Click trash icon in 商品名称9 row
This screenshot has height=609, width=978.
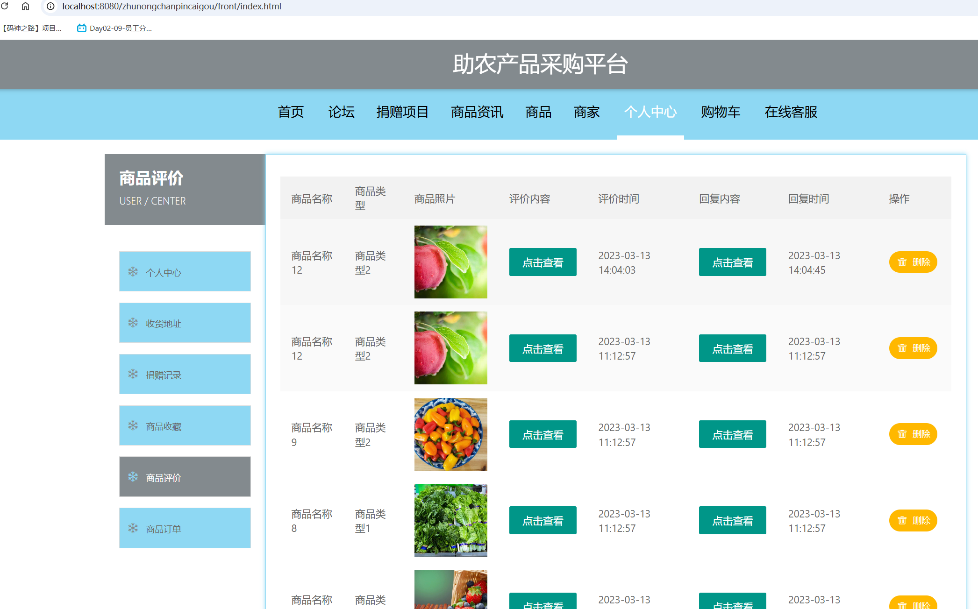click(x=902, y=434)
